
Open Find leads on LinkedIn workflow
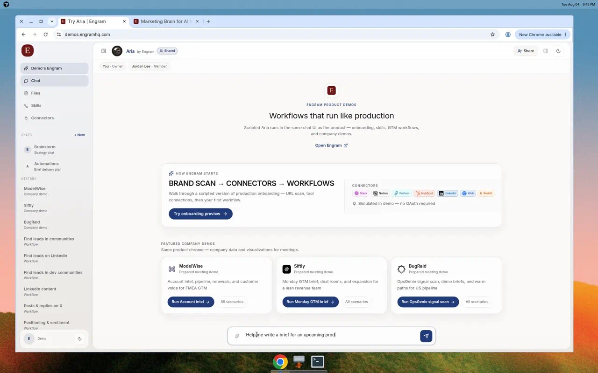pos(54,258)
